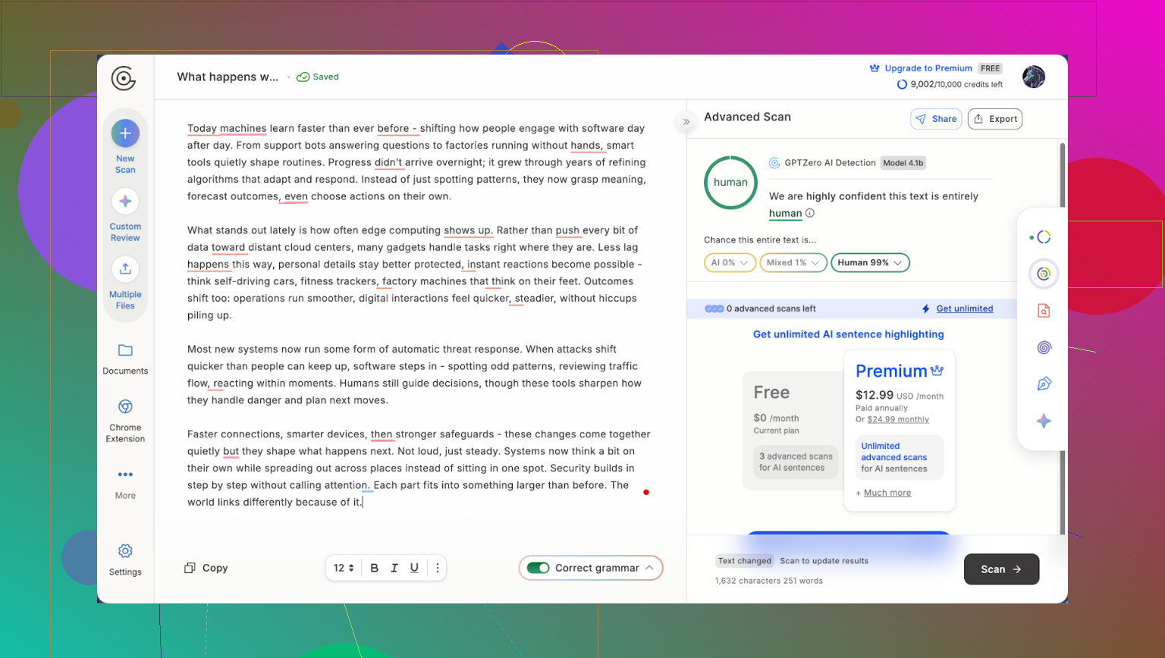Image resolution: width=1165 pixels, height=658 pixels.
Task: Toggle the Correct grammar switch
Action: [539, 568]
